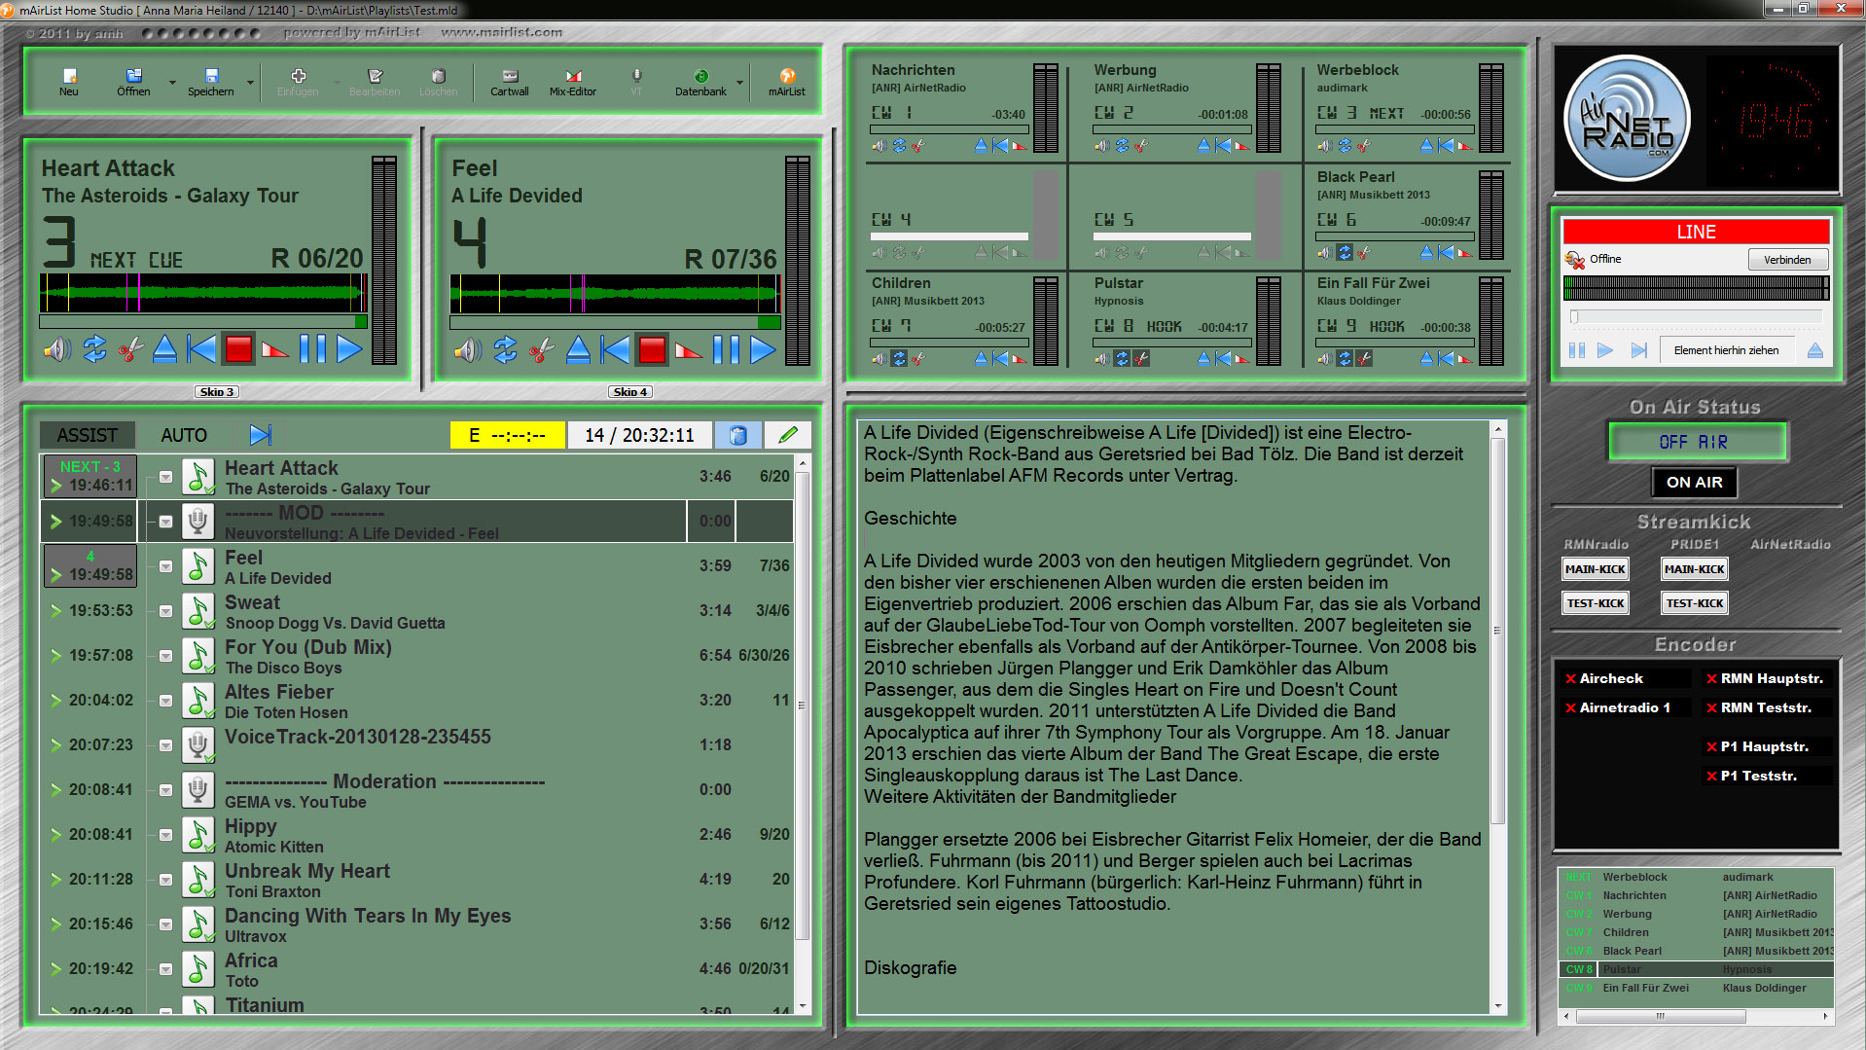
Task: Toggle loop on Player 4
Action: click(505, 349)
